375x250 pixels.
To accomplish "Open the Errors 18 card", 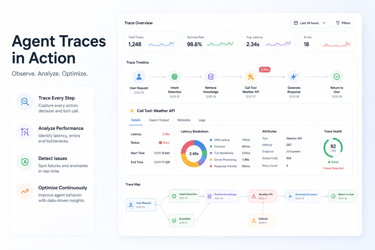I will [x=327, y=42].
